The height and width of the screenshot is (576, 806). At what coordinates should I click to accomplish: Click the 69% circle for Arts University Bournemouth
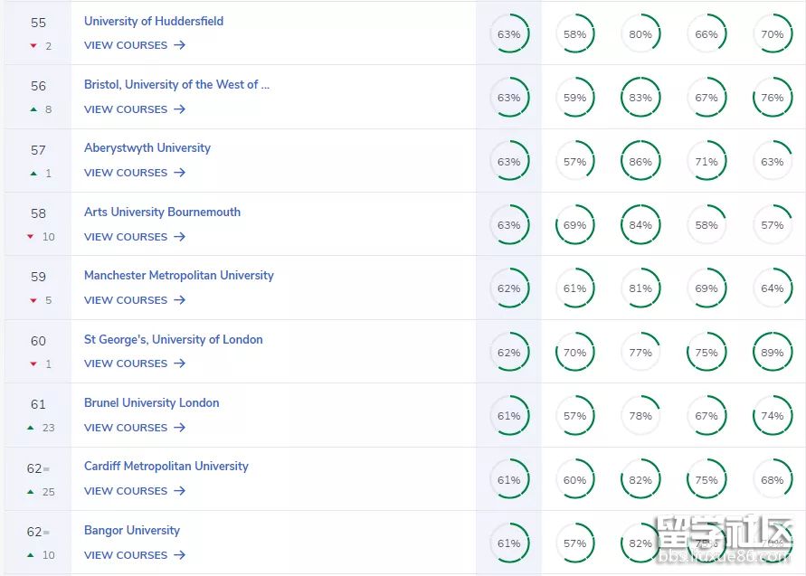point(574,225)
